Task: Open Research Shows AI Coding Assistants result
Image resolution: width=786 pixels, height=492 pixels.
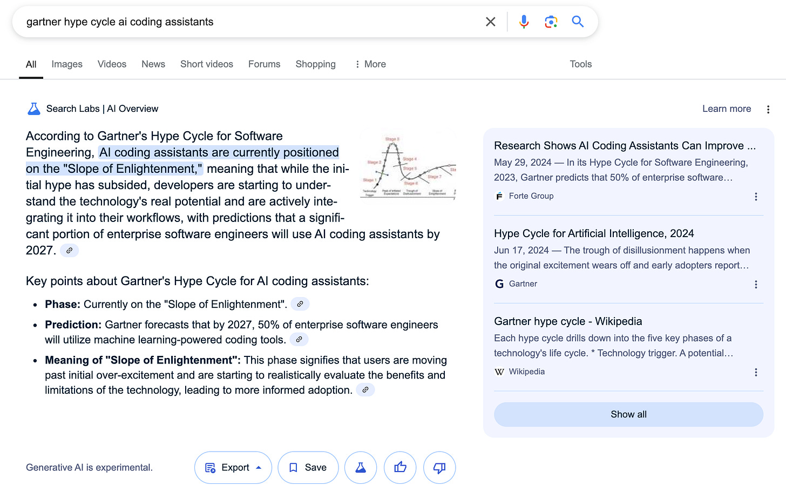Action: click(625, 146)
